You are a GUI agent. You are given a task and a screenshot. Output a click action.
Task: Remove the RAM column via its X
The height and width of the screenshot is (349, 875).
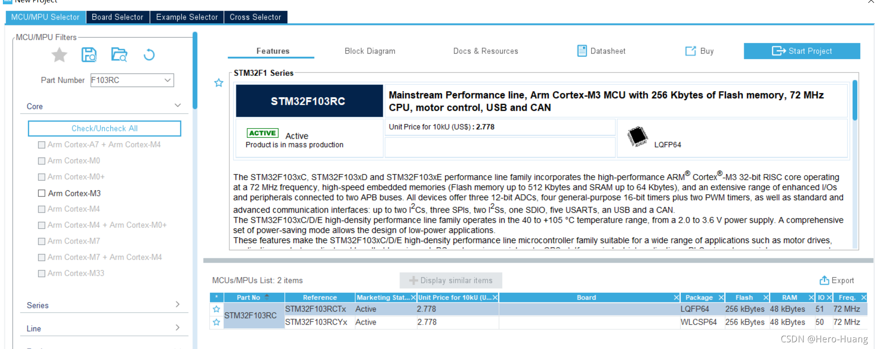[x=811, y=298]
